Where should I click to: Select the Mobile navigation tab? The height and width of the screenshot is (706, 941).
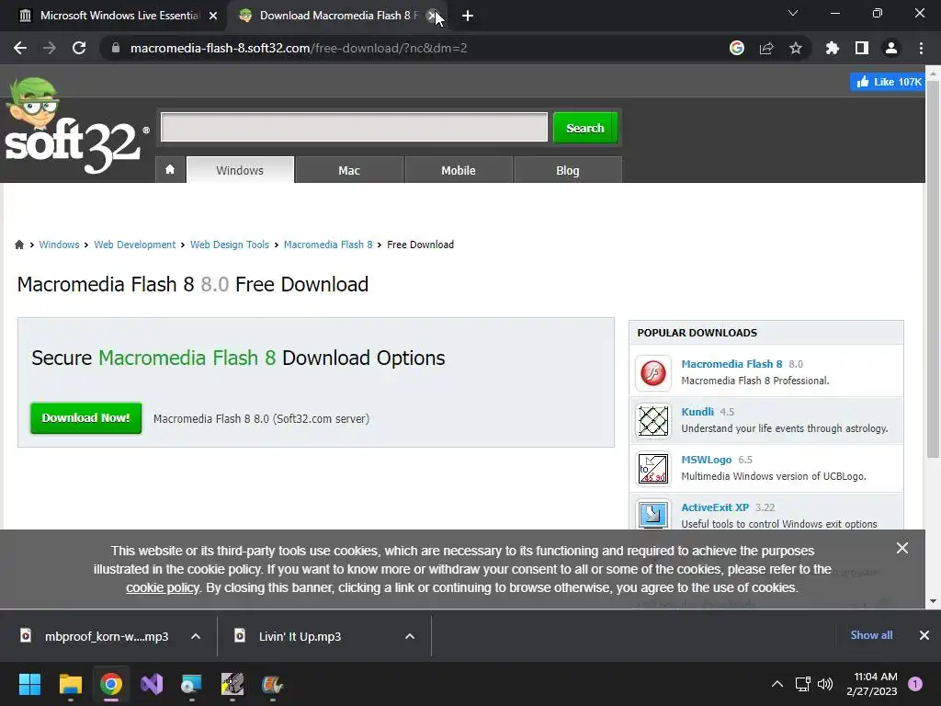459,170
